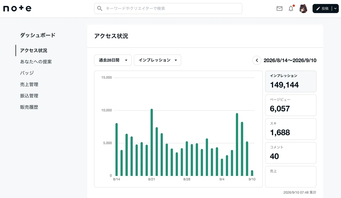Select アクセス状況 in sidebar
The height and width of the screenshot is (198, 341).
click(34, 50)
